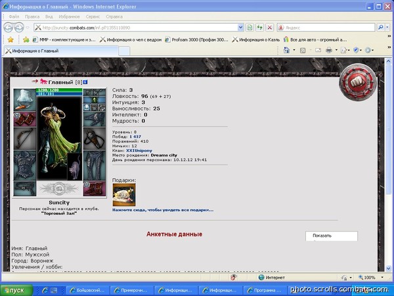Open the Информация о Казль favorite
394x296 pixels.
pos(256,39)
